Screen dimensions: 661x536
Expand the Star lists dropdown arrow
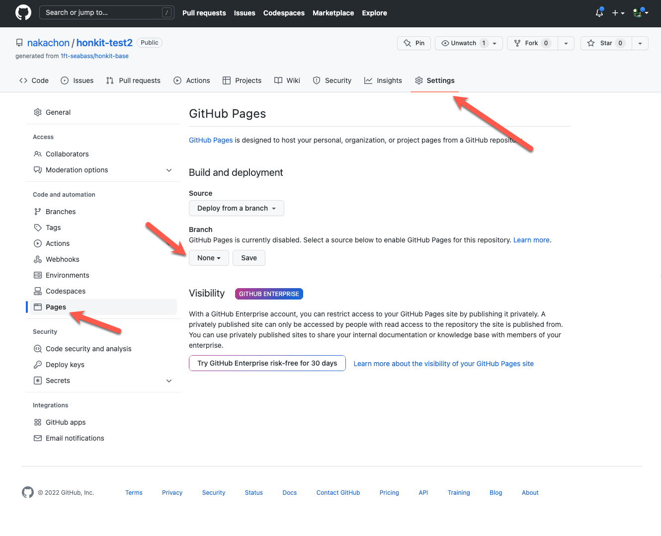(x=640, y=43)
